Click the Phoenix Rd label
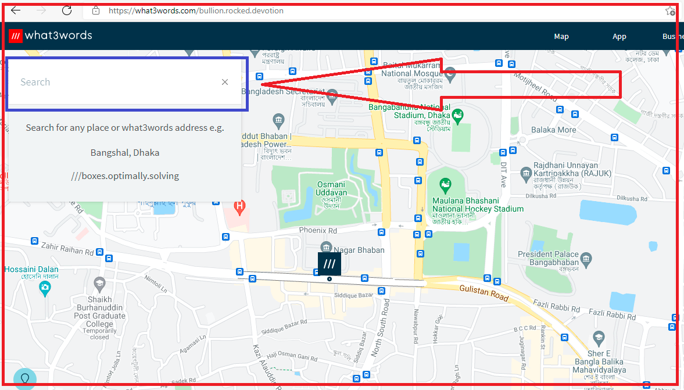This screenshot has width=684, height=390. click(x=318, y=230)
